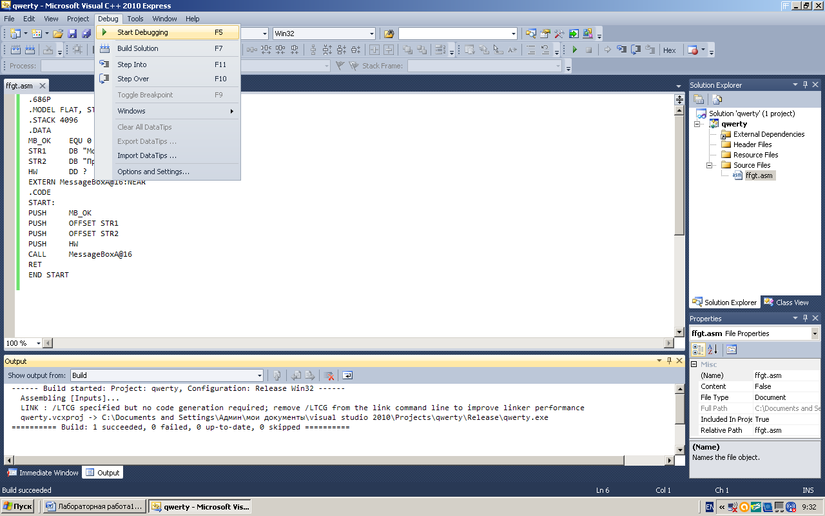This screenshot has width=825, height=516.
Task: Collapse the Source Files folder
Action: coord(710,165)
